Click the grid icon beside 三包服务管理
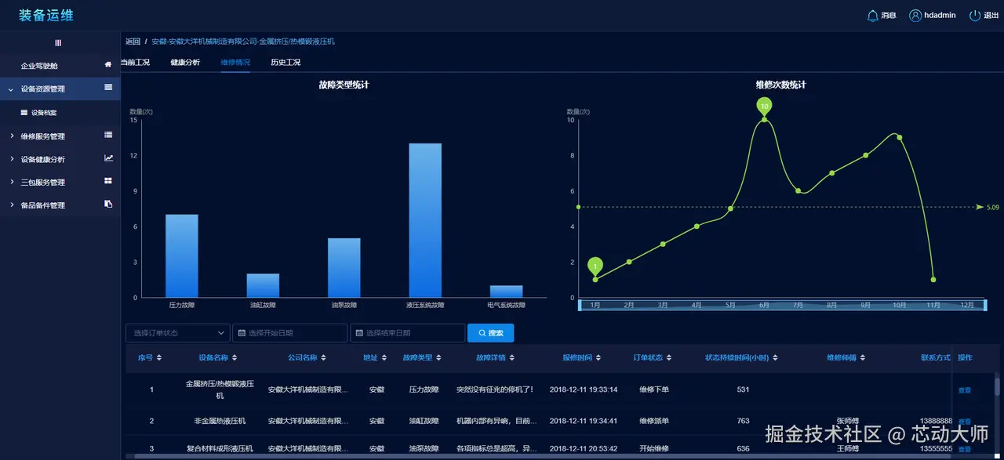Viewport: 1004px width, 460px height. [x=108, y=181]
